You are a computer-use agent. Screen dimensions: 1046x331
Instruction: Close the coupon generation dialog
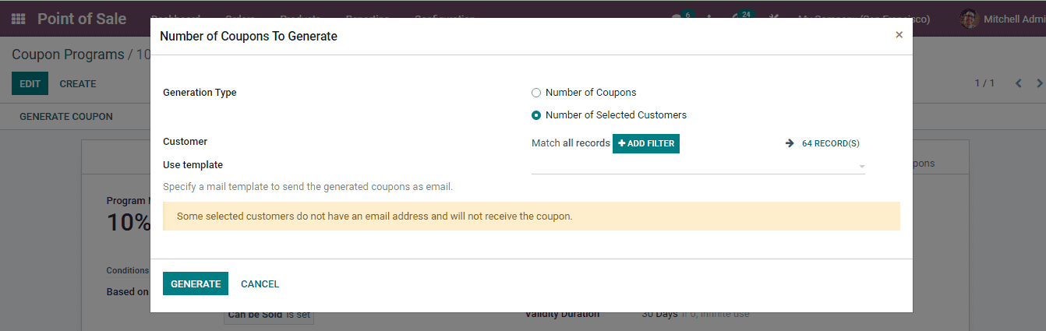coord(899,35)
